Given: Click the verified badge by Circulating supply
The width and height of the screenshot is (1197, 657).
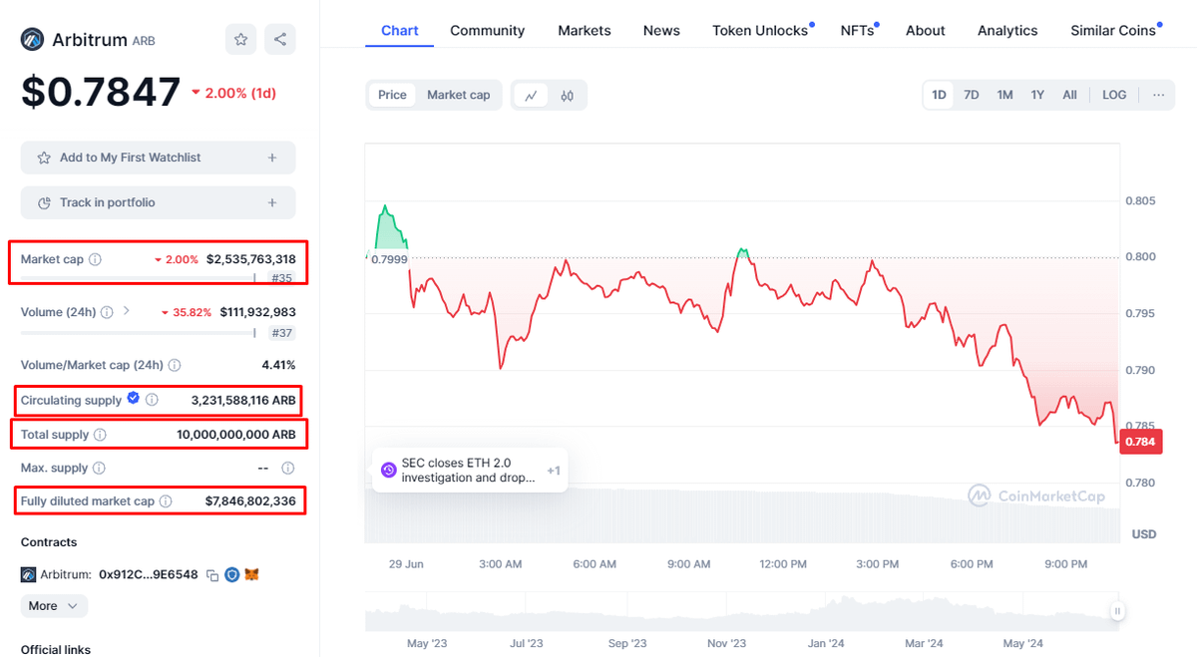Looking at the screenshot, I should [133, 399].
